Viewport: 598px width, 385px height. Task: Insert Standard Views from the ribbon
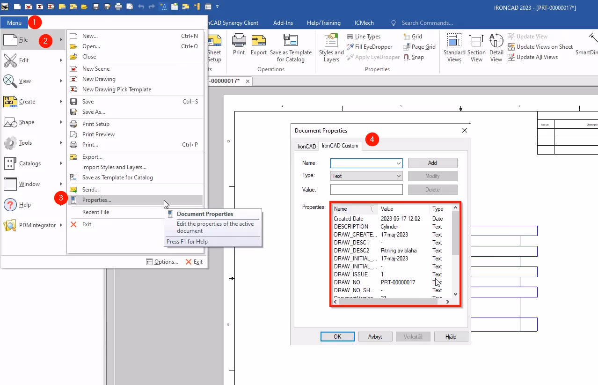[454, 48]
